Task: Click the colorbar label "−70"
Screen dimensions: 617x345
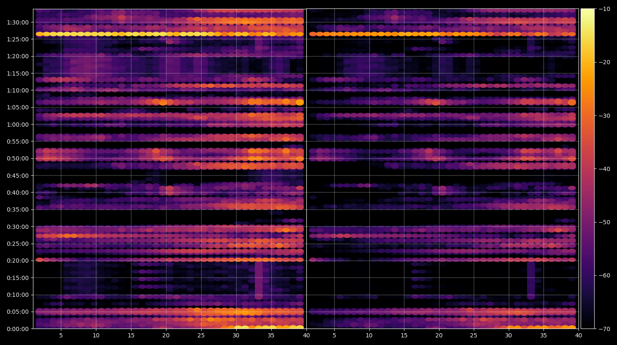Action: (x=604, y=329)
